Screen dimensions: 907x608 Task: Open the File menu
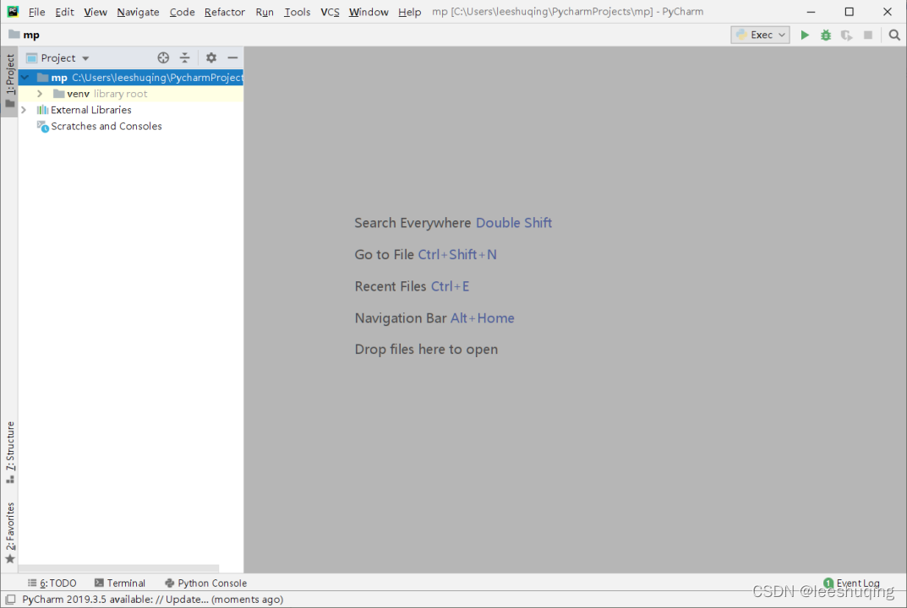[36, 12]
